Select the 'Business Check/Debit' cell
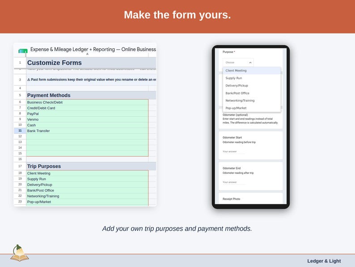The image size is (355, 267). point(87,102)
